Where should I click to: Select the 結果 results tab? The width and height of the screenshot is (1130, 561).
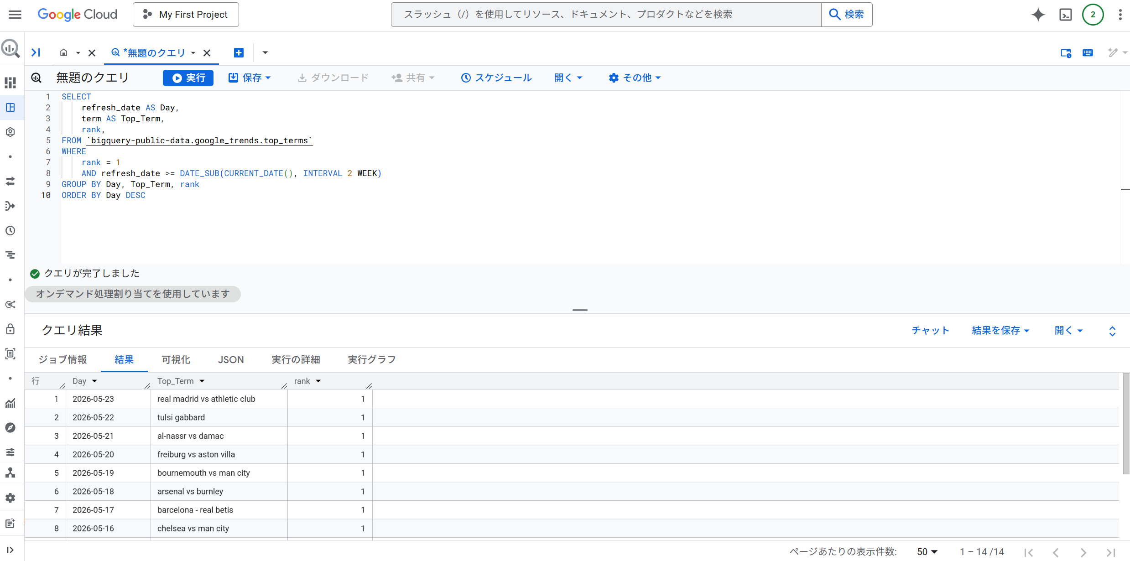pos(124,360)
